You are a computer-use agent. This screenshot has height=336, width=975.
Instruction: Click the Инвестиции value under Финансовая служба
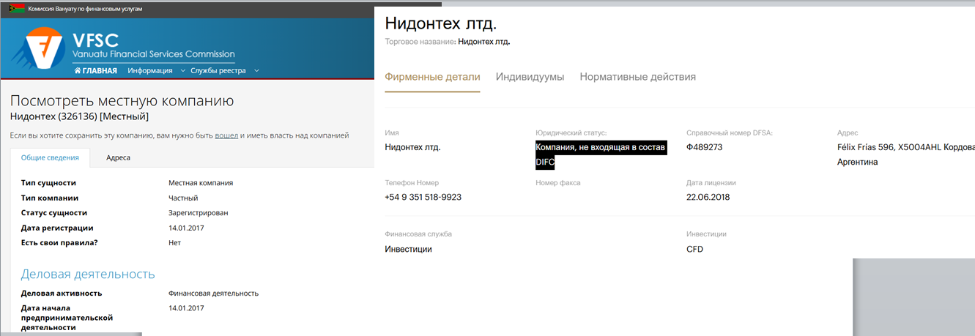(408, 249)
